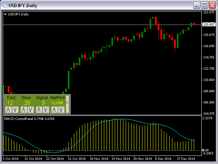This screenshot has height=164, width=218.
Task: Click the Signal value 9
Action: [43, 103]
